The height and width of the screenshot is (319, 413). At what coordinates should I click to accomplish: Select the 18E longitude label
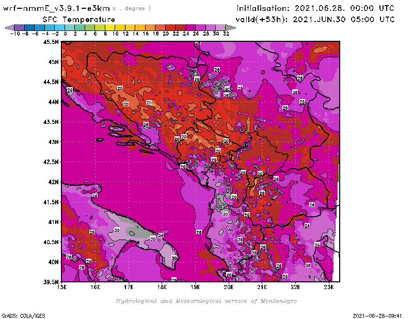tap(162, 287)
